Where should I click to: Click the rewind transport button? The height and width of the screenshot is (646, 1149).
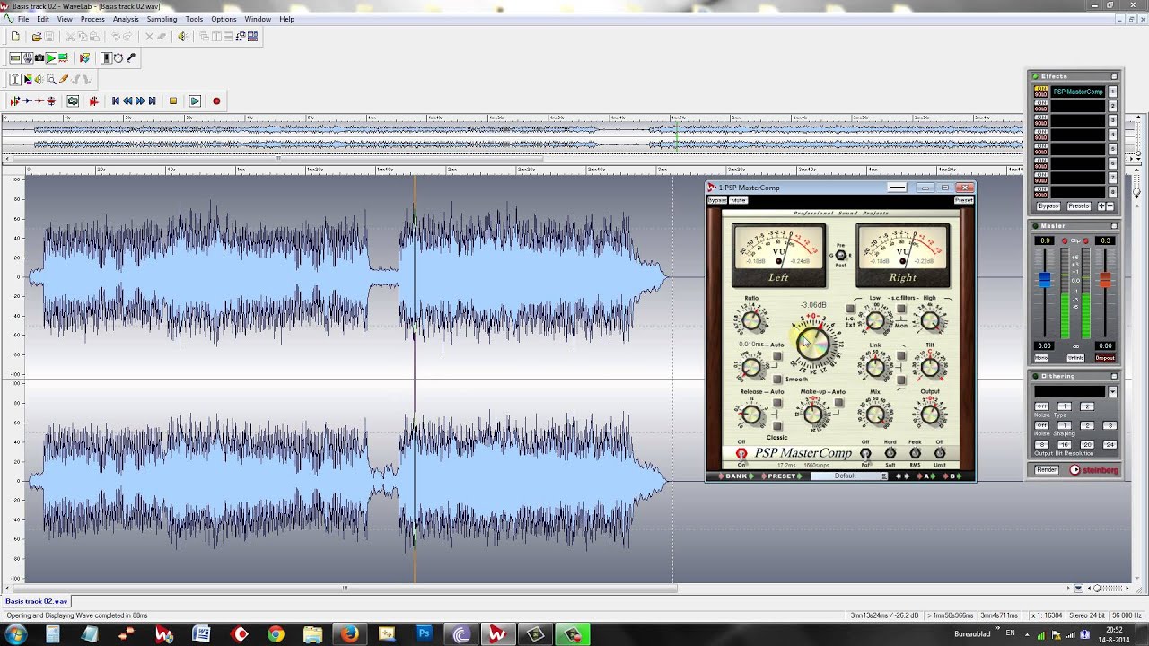coord(127,101)
